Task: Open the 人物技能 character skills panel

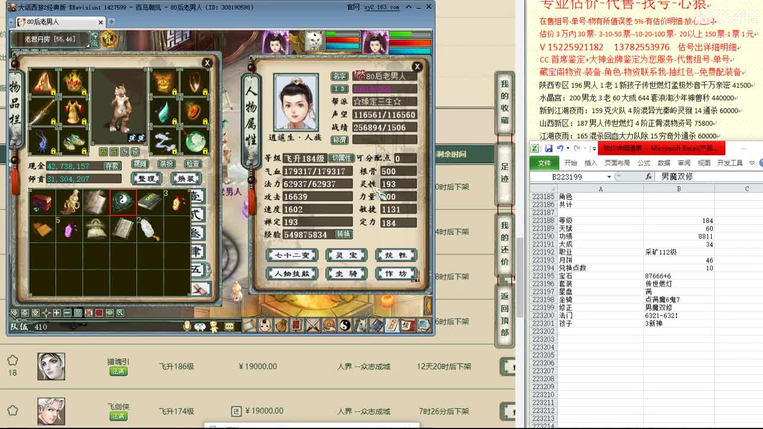Action: [292, 273]
